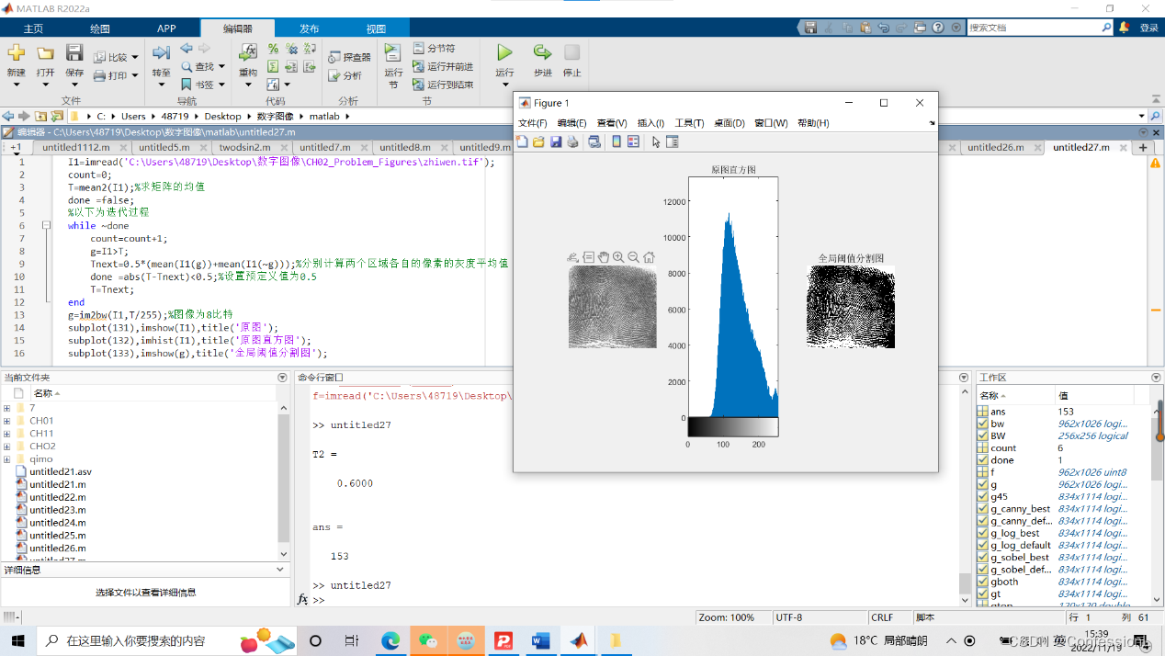The width and height of the screenshot is (1165, 656).
Task: Open Figure 1 Insert (插入) menu
Action: (x=650, y=123)
